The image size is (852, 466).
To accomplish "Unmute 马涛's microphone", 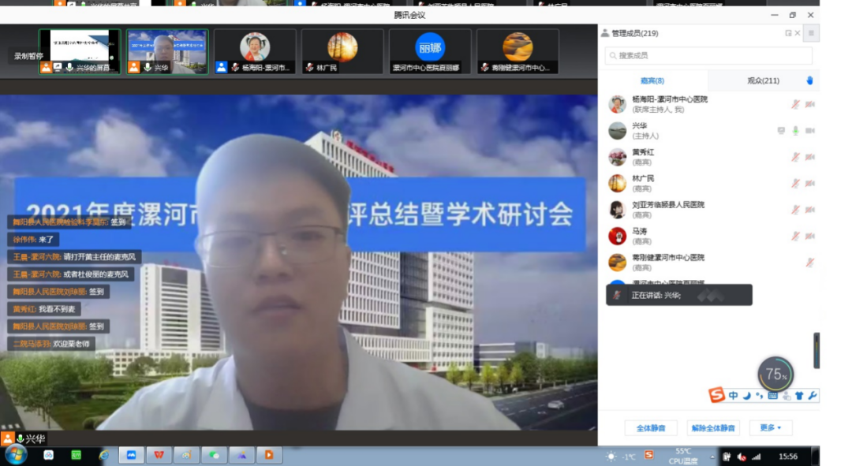I will [x=795, y=236].
